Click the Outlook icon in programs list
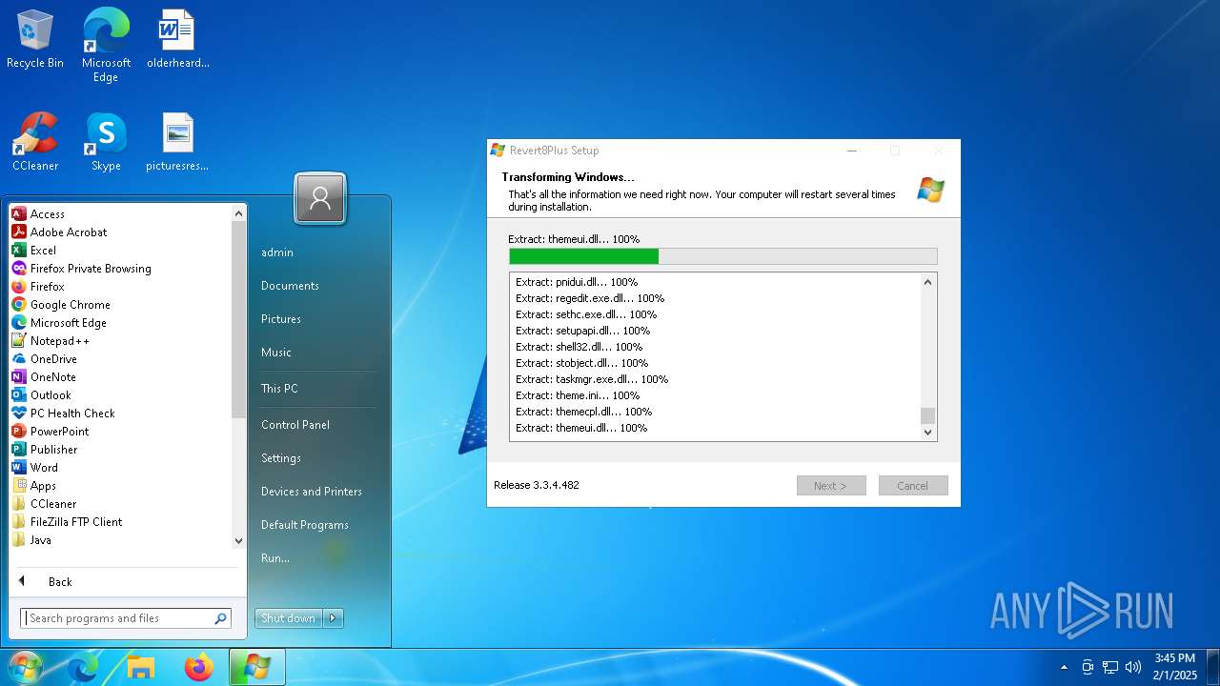This screenshot has height=686, width=1220. click(x=19, y=395)
